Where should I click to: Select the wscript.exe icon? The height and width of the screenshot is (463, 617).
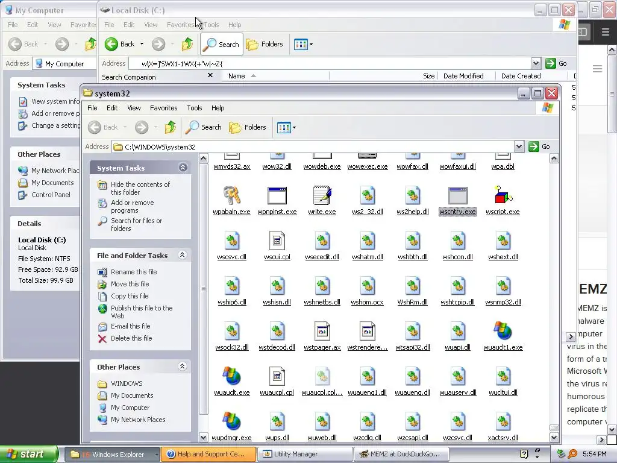click(x=503, y=196)
